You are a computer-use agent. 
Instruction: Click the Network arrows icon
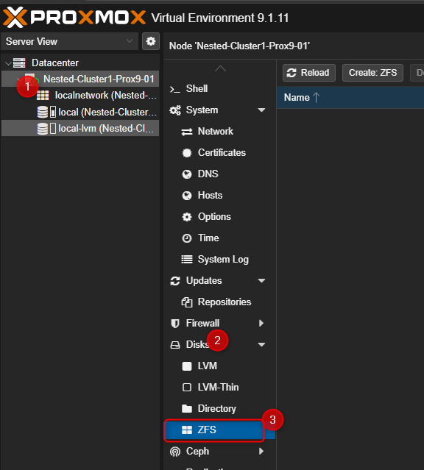click(x=187, y=132)
